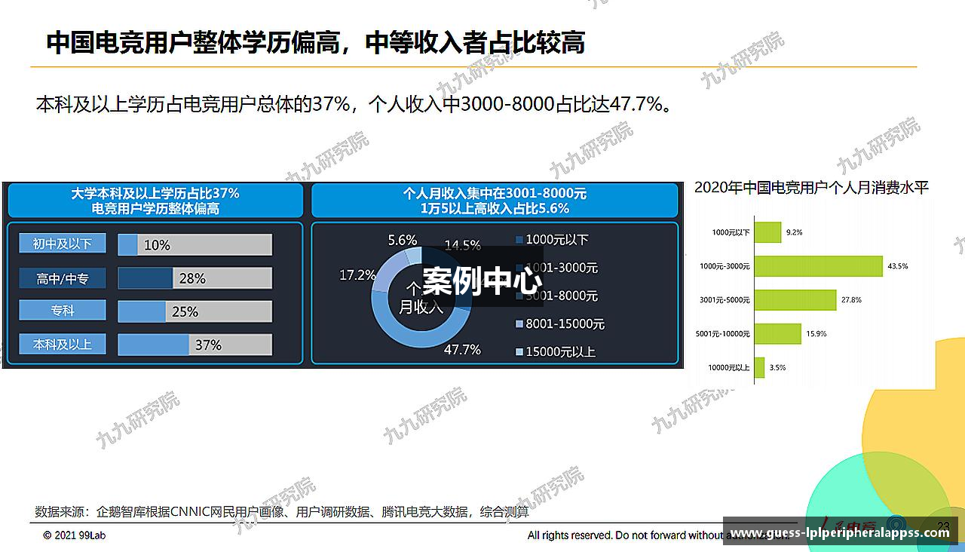This screenshot has height=552, width=965.
Task: Click the green 9.2% consumption bar
Action: (767, 232)
